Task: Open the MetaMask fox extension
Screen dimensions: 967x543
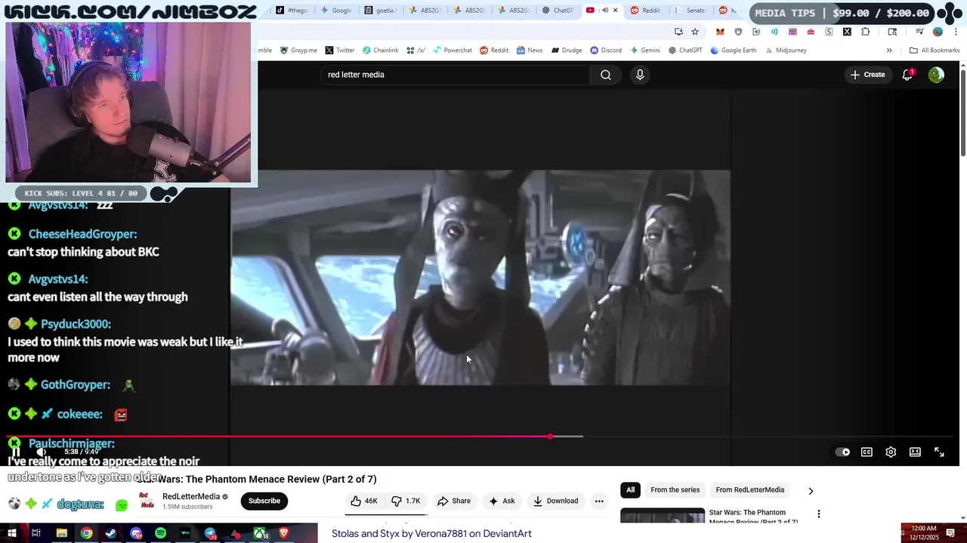Action: click(x=720, y=32)
